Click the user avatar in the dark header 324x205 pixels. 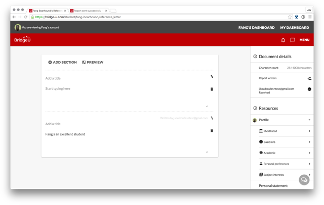tap(18, 27)
